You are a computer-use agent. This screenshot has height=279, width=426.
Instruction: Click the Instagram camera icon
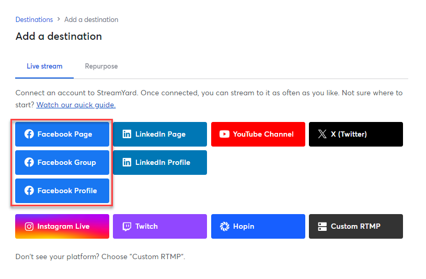(x=29, y=227)
